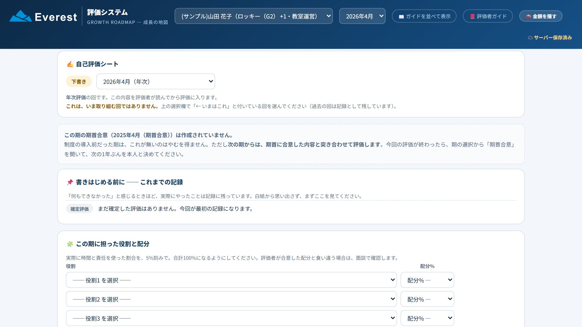
Task: Click the 確定評価 label badge
Action: (x=79, y=209)
